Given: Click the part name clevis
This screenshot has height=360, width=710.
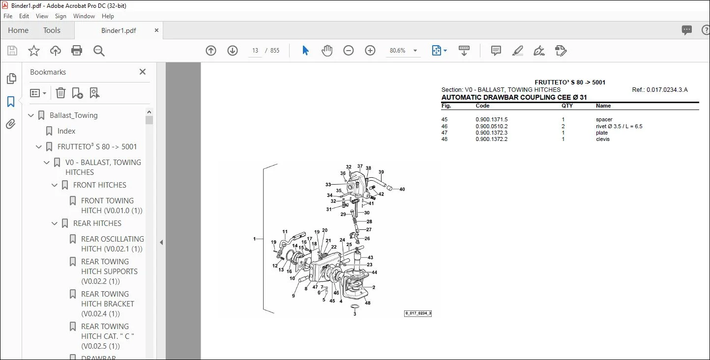Looking at the screenshot, I should coord(603,139).
